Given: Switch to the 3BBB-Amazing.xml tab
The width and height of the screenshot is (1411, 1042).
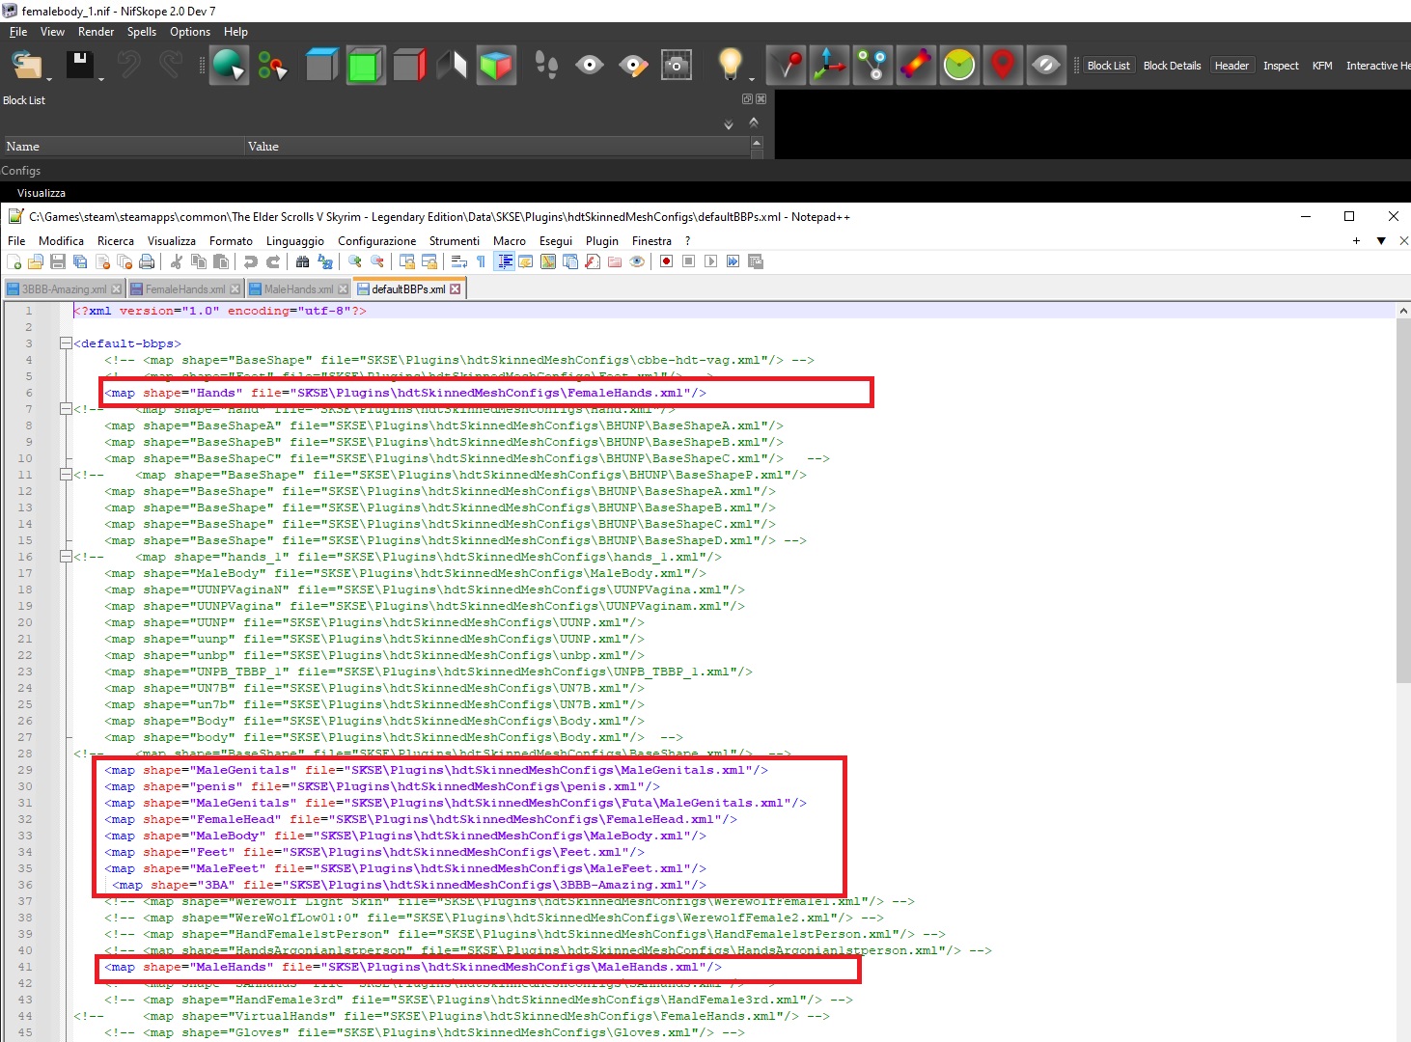Looking at the screenshot, I should (x=64, y=289).
